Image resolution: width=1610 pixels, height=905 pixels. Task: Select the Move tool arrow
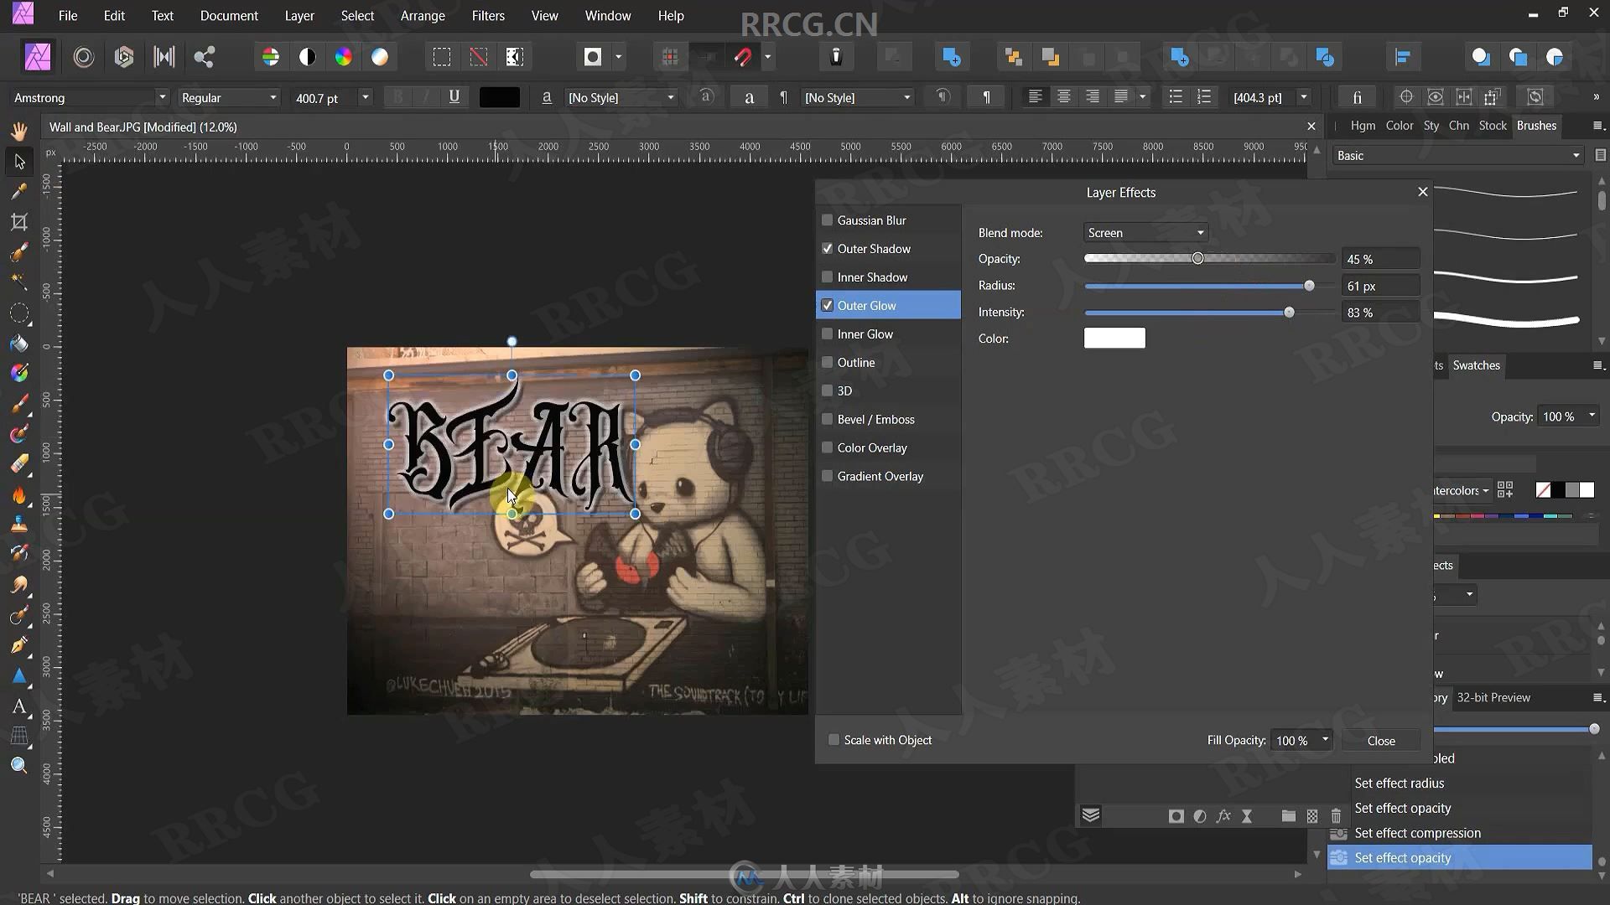pos(19,161)
